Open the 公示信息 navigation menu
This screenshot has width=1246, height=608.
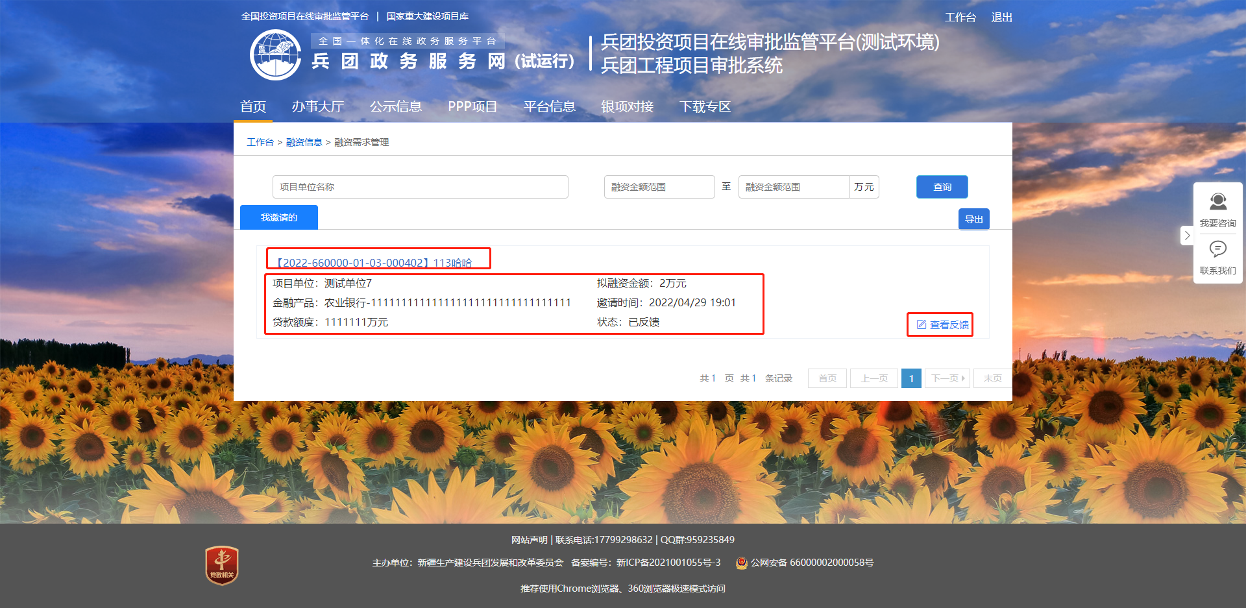click(395, 106)
